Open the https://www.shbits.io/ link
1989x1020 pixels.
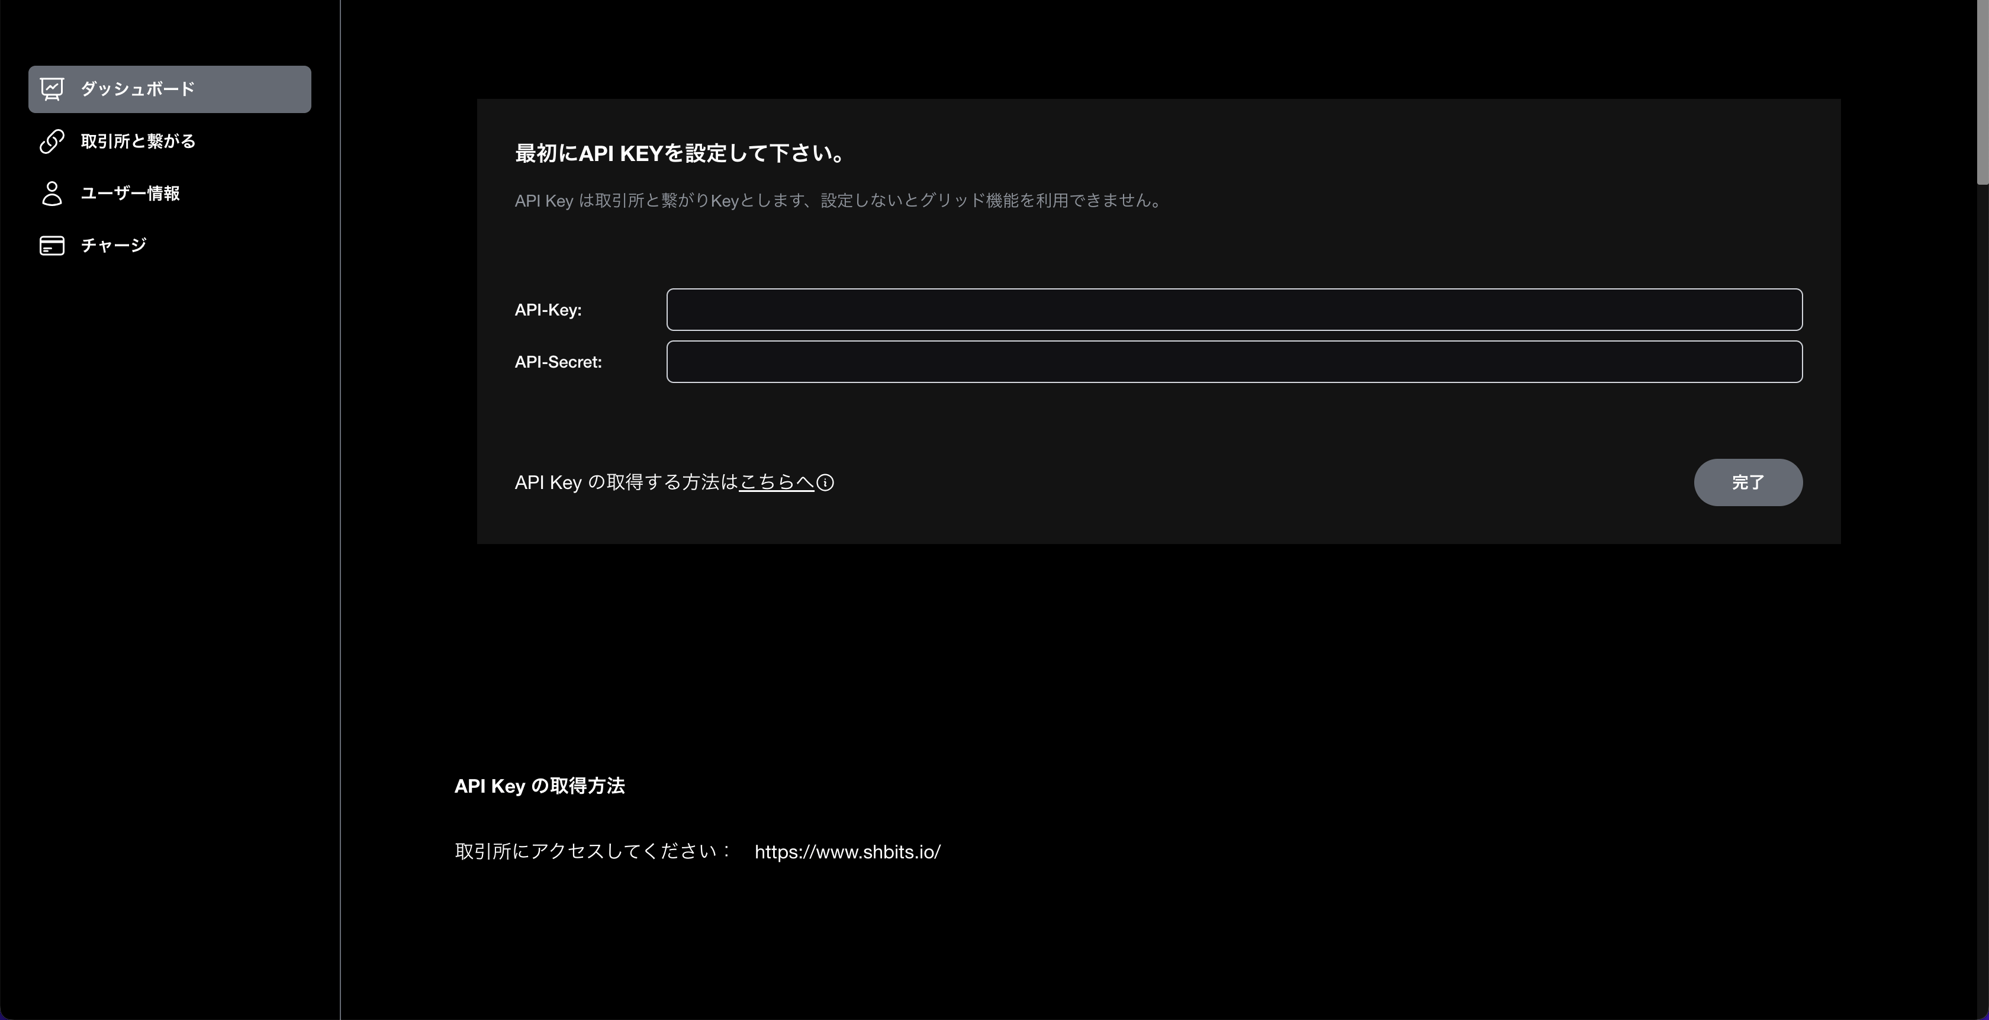[x=847, y=852]
